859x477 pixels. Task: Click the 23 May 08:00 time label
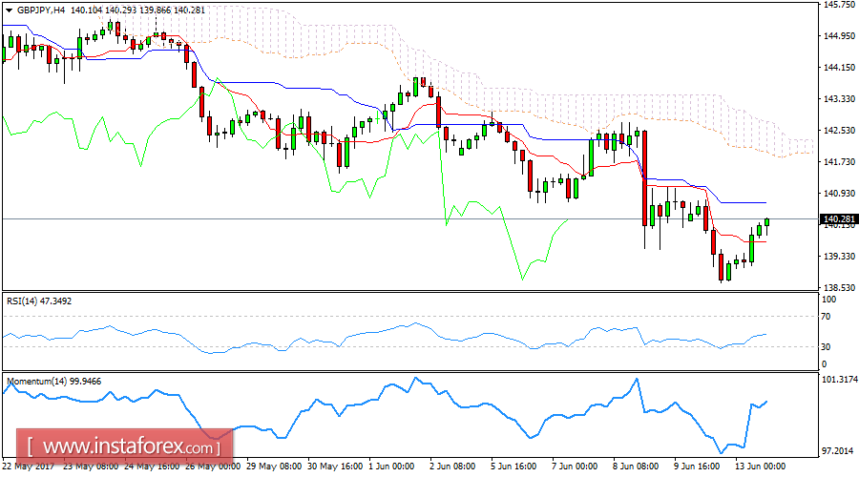click(x=91, y=467)
